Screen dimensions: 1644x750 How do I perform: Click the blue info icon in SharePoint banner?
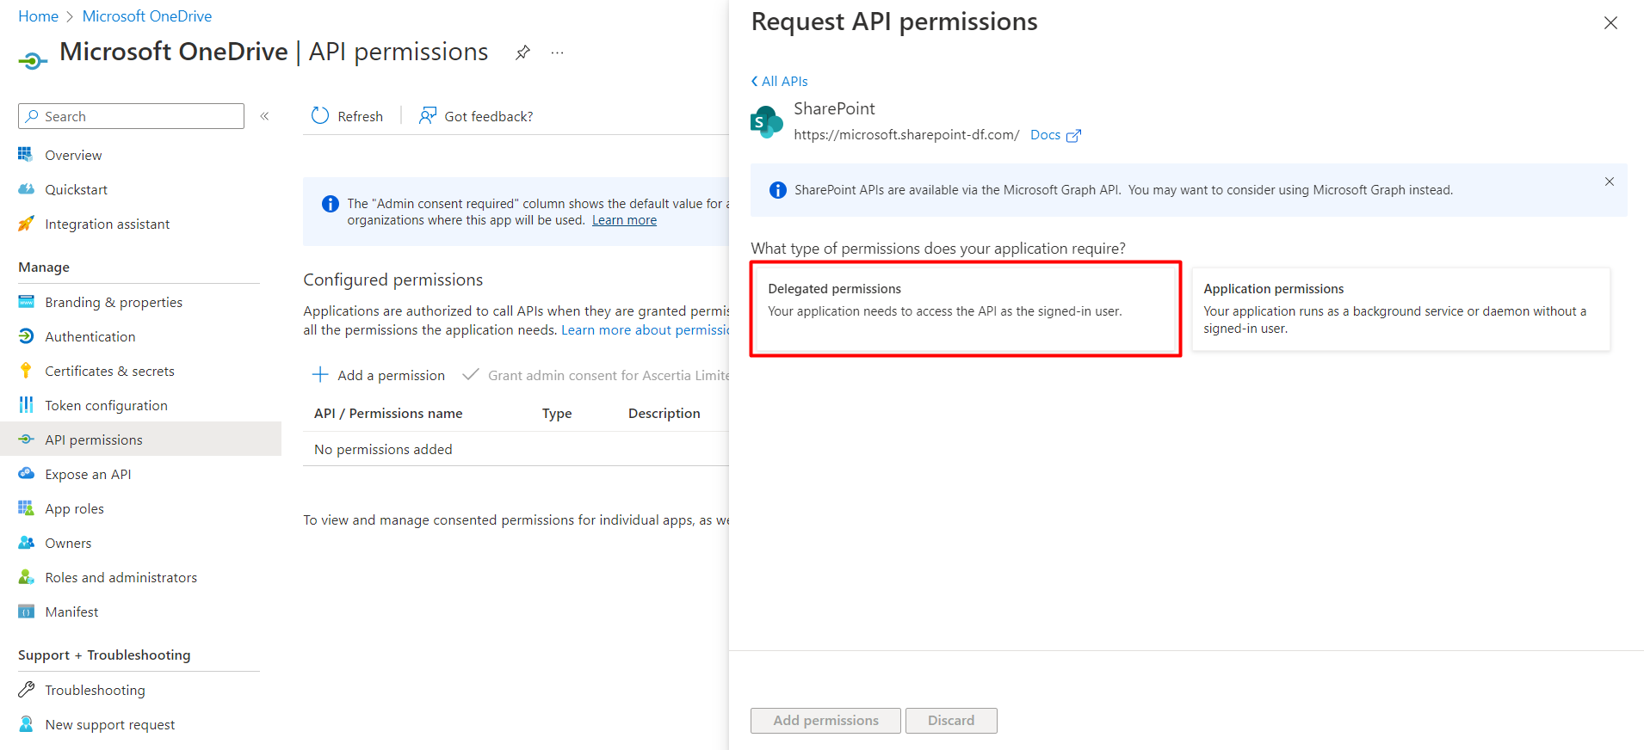tap(778, 190)
